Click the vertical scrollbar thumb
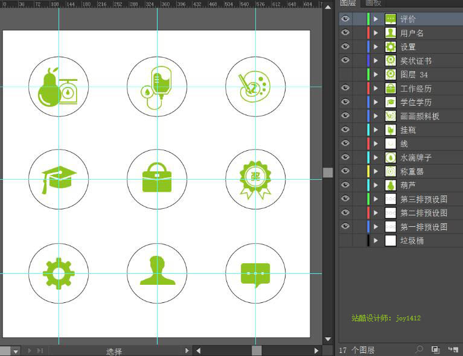Screen dimensions: 463x356 pyautogui.click(x=328, y=173)
